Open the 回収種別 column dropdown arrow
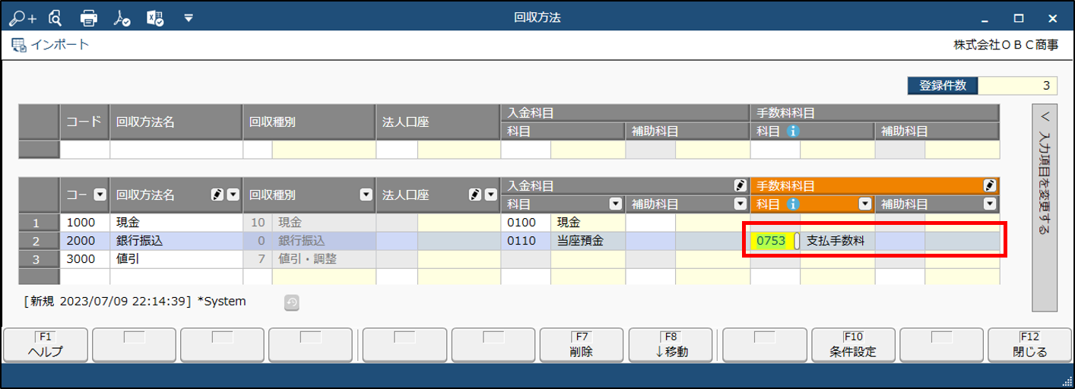Image resolution: width=1075 pixels, height=389 pixels. (366, 195)
